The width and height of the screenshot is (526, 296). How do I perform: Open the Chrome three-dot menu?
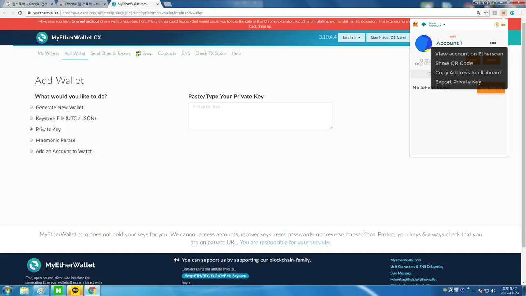[x=521, y=13]
